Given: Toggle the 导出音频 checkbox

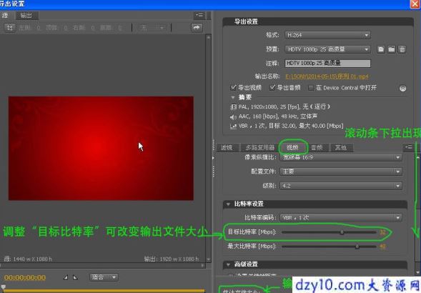Looking at the screenshot, I should click(x=272, y=88).
